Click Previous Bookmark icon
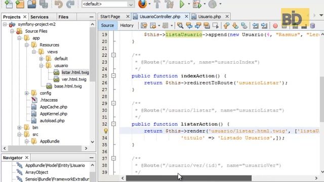The width and height of the screenshot is (324, 182). [226, 26]
